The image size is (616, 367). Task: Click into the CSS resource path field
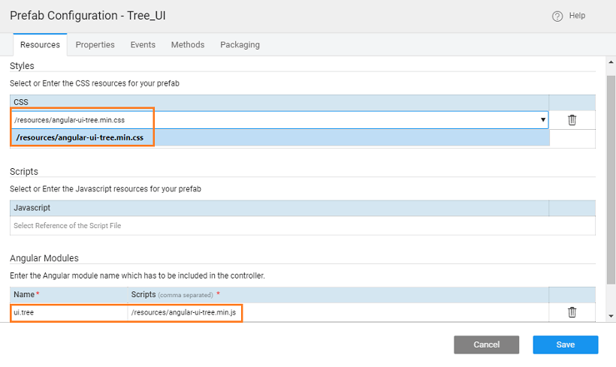270,120
